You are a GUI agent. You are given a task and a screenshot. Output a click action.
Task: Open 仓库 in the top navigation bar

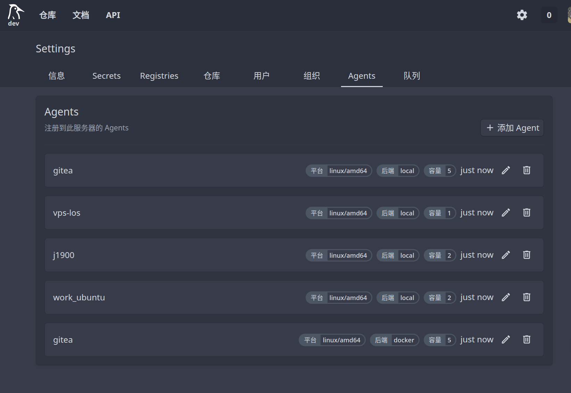pyautogui.click(x=48, y=15)
